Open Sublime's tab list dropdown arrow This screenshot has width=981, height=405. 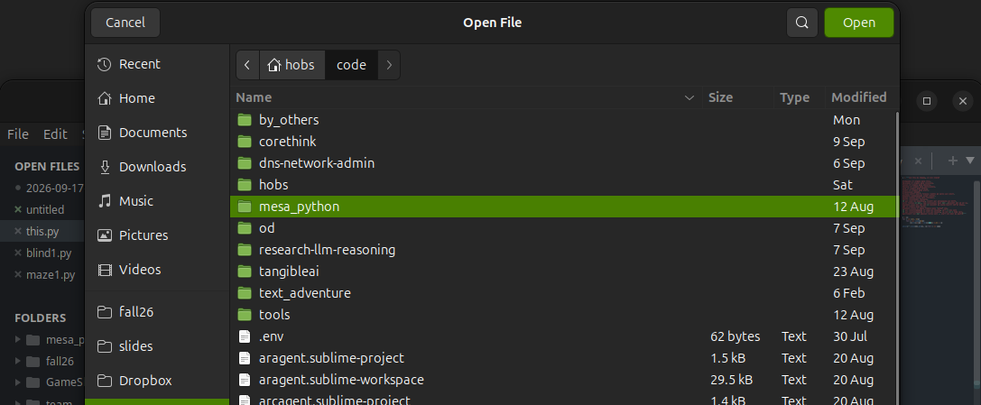(970, 161)
